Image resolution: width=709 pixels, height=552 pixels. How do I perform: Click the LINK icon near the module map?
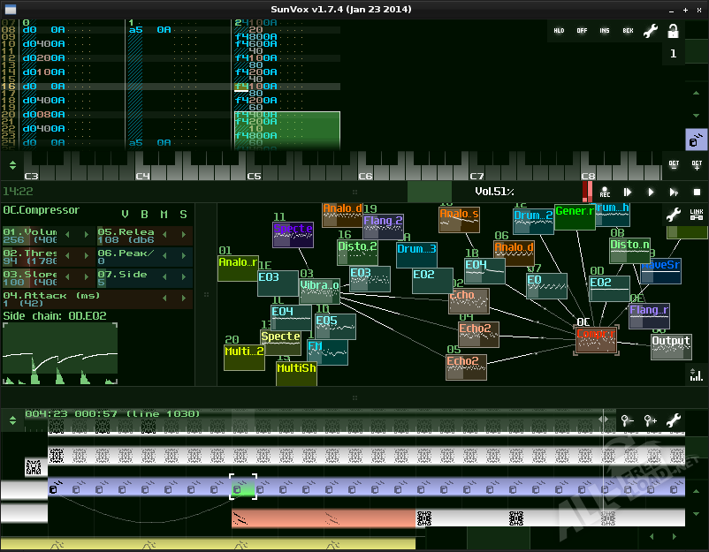697,214
